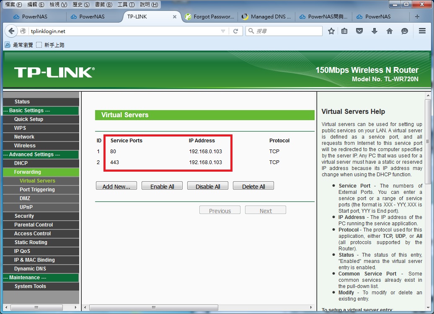Open DMZ submenu item
The width and height of the screenshot is (434, 314).
(x=41, y=198)
